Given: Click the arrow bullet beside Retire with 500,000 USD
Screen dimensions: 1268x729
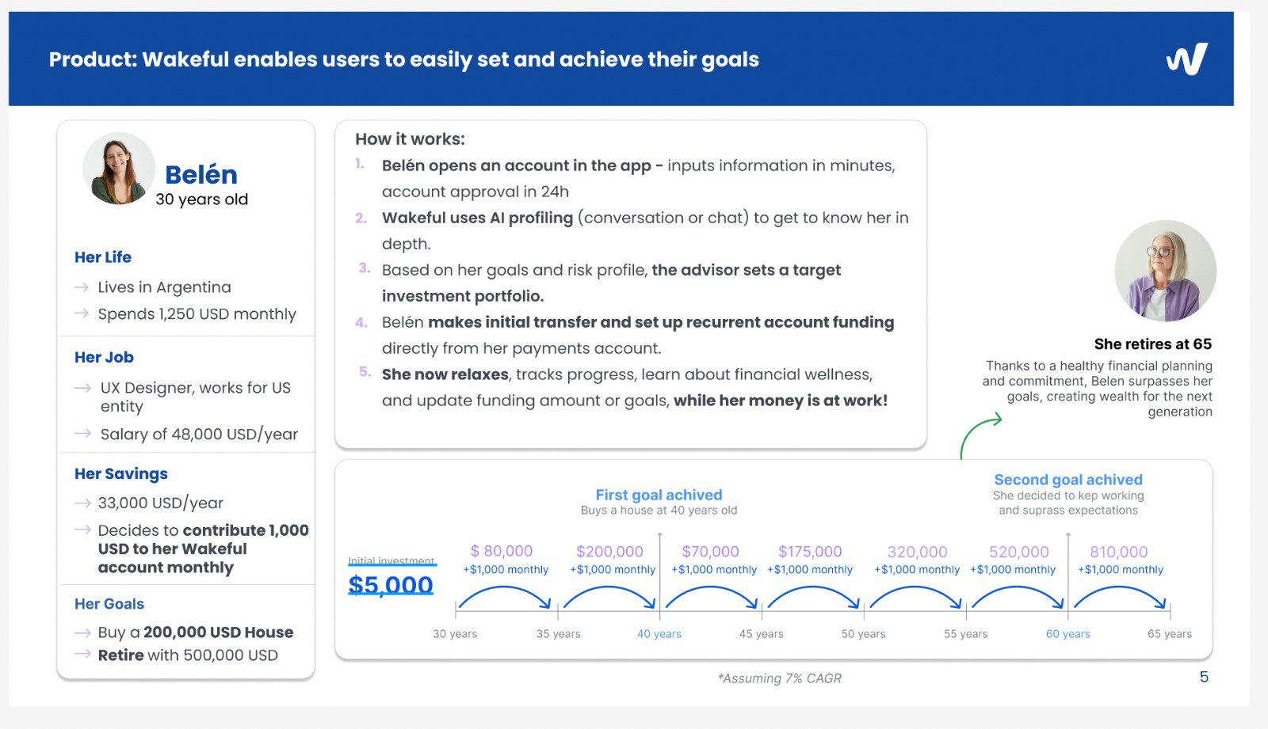Looking at the screenshot, I should coord(82,655).
